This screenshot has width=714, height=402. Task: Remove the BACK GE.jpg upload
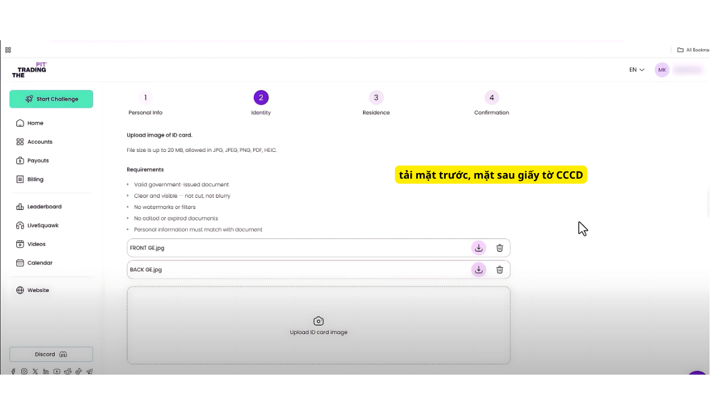[500, 270]
